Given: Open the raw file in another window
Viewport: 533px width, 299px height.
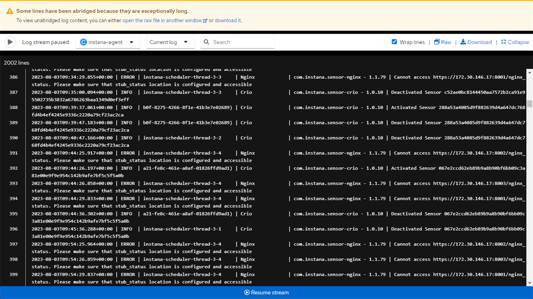Looking at the screenshot, I should 165,20.
